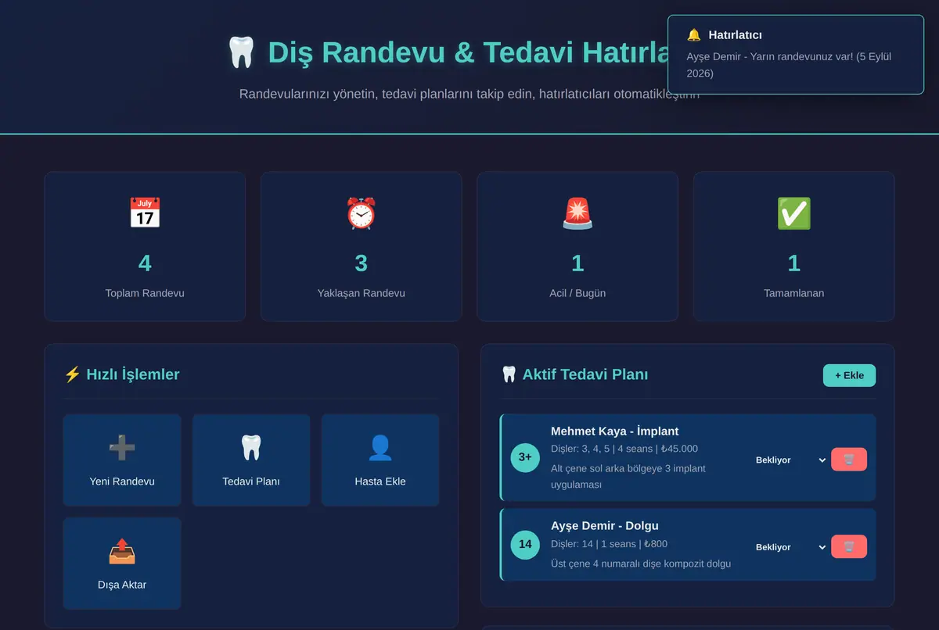Image resolution: width=939 pixels, height=630 pixels.
Task: Click the tooth icon on Tedavi Planı tile
Action: click(251, 448)
